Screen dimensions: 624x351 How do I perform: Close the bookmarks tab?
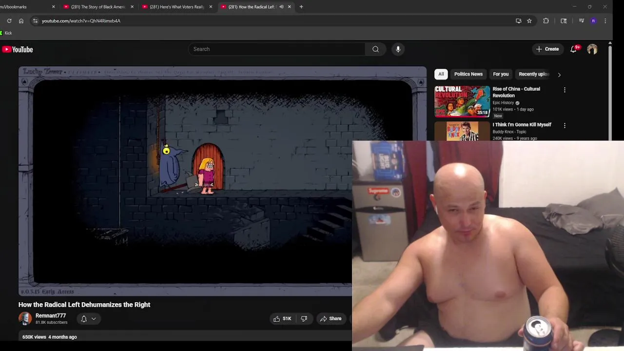[x=54, y=7]
